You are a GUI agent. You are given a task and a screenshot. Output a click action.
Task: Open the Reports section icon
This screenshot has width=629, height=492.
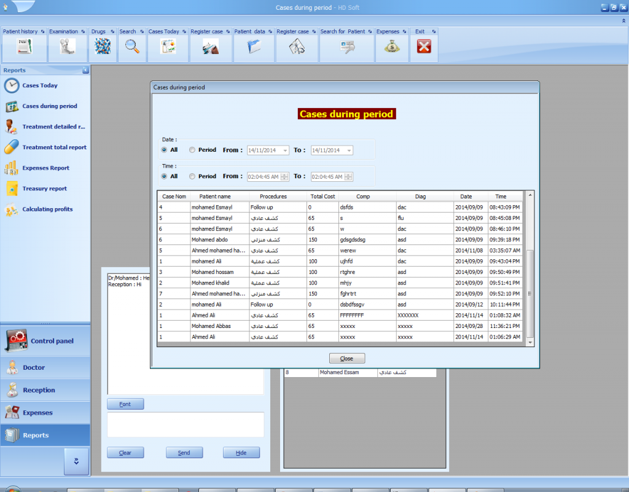(12, 435)
